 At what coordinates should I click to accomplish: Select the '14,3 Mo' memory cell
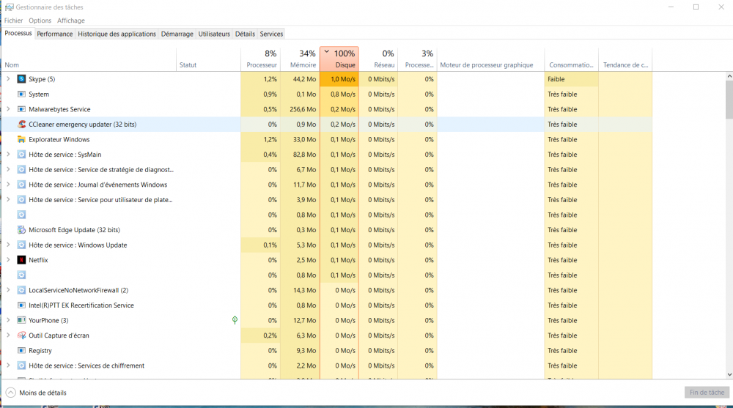pyautogui.click(x=300, y=290)
